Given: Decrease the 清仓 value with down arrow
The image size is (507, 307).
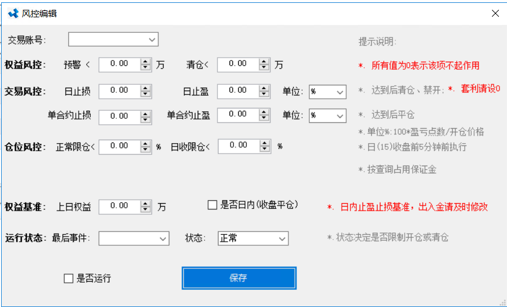Looking at the screenshot, I should (x=264, y=68).
